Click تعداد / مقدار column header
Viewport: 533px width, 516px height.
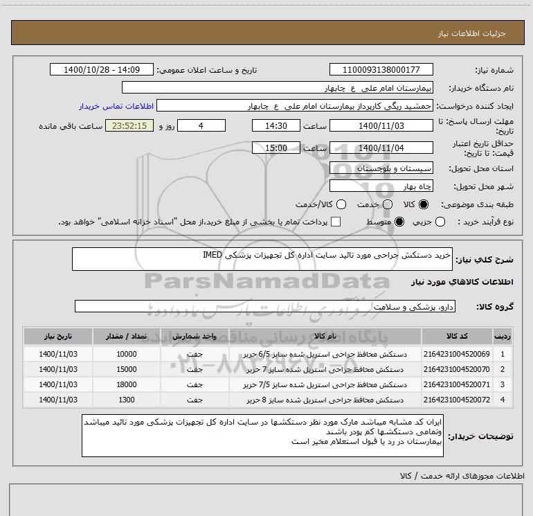click(x=127, y=336)
